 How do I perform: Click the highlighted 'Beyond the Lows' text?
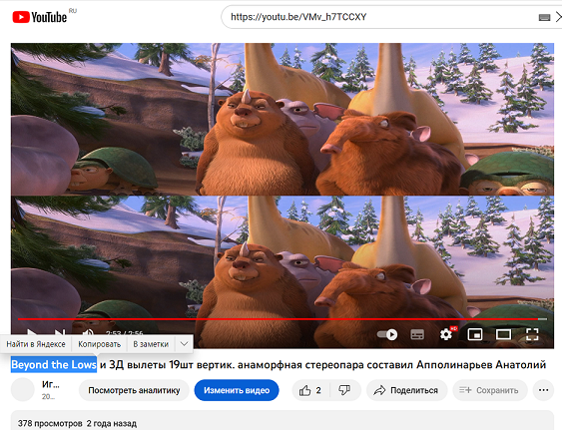[54, 365]
